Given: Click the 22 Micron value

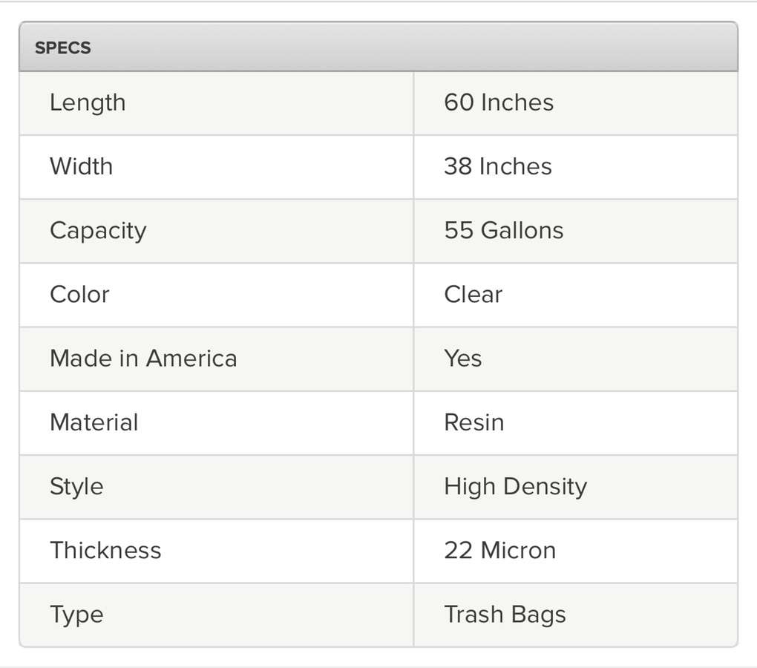Looking at the screenshot, I should 500,550.
